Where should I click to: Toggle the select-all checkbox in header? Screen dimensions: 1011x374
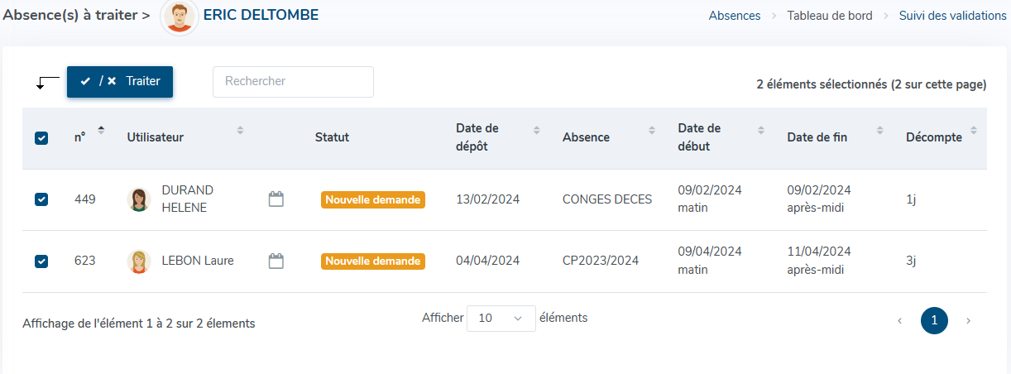41,138
